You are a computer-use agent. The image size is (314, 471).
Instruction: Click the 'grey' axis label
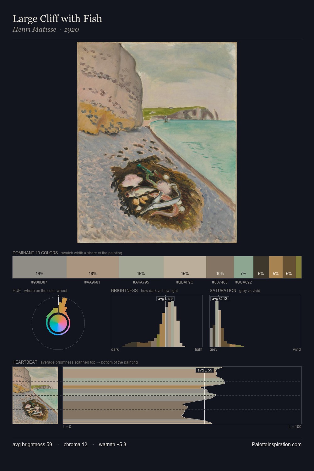click(214, 349)
